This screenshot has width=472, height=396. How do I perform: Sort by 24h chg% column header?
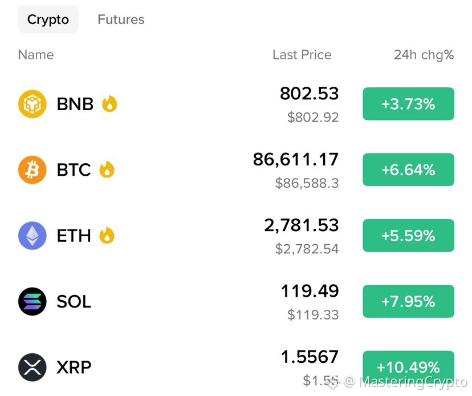(424, 55)
